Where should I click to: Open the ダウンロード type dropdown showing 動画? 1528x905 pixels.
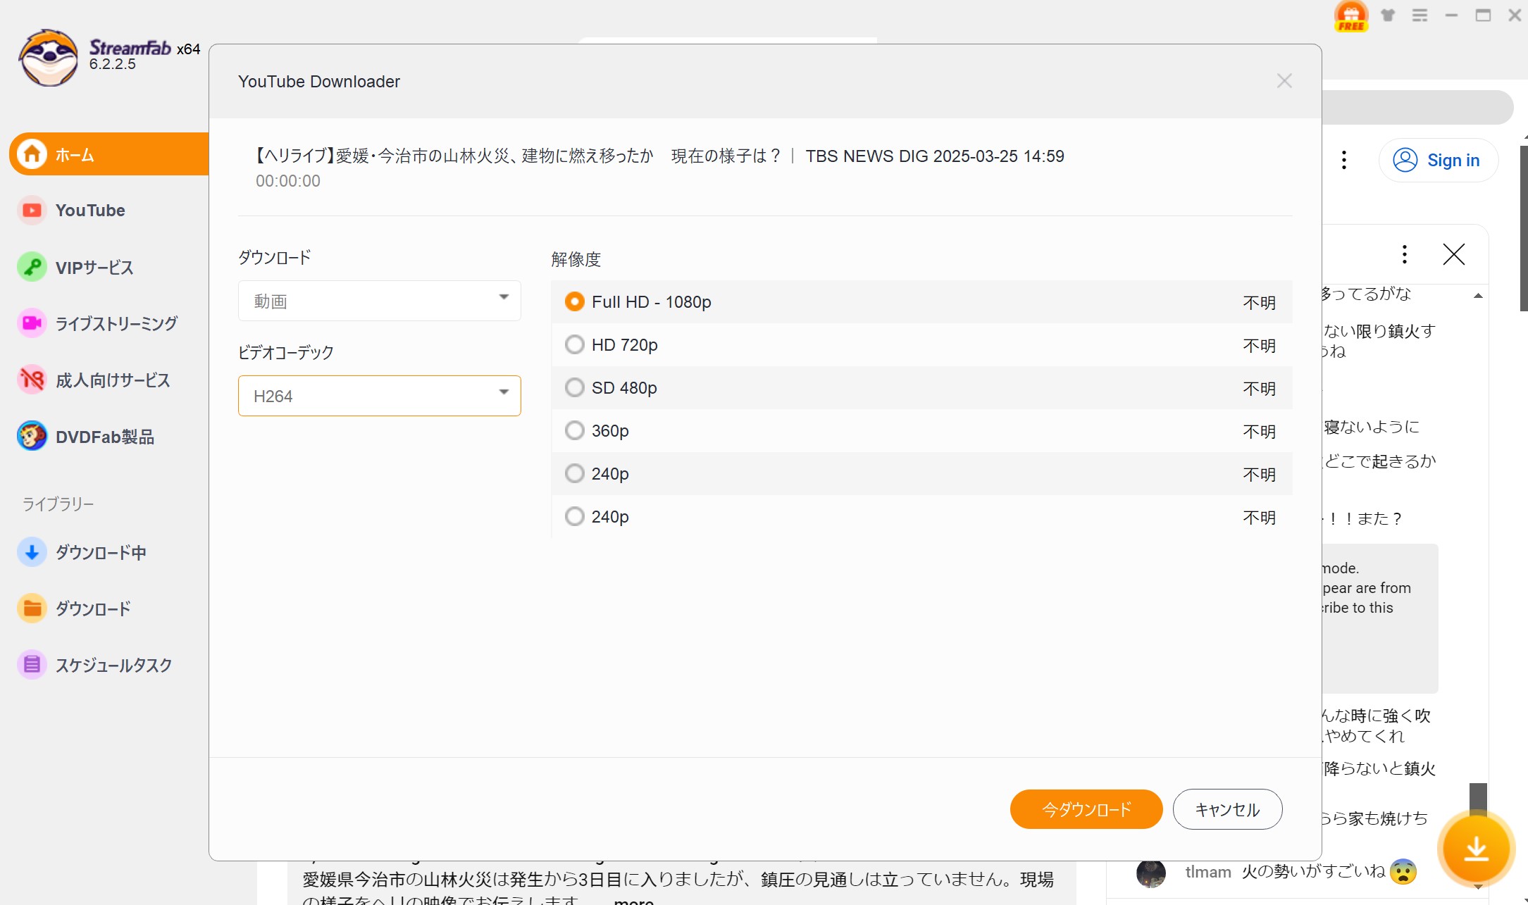[380, 301]
